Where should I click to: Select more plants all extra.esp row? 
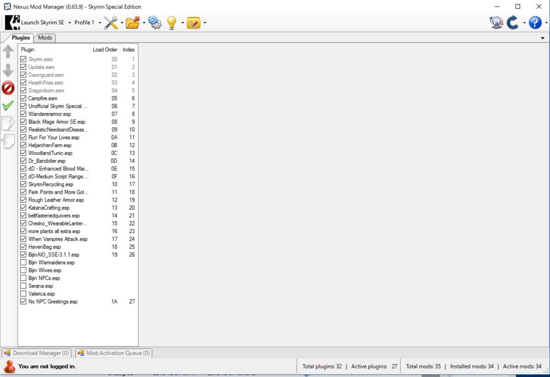(x=78, y=231)
